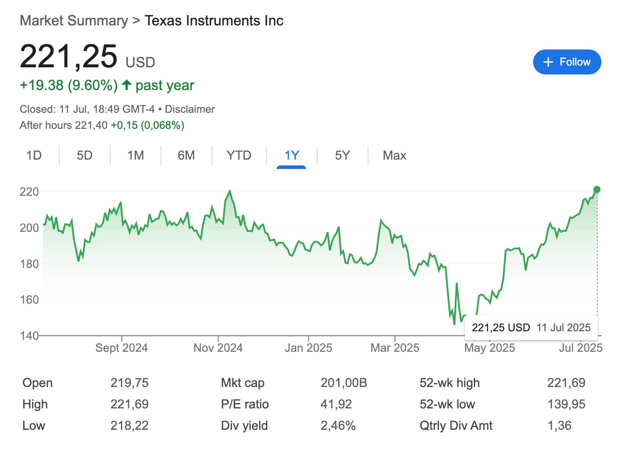
Task: Click the 'P/E ratio' label
Action: point(244,404)
